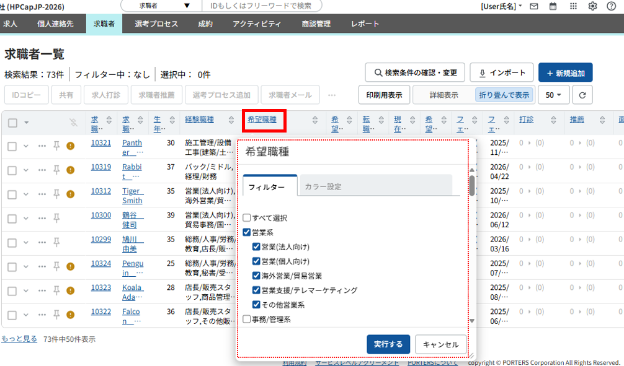The width and height of the screenshot is (624, 366).
Task: Click the warning icon on row 10319
Action: (71, 170)
